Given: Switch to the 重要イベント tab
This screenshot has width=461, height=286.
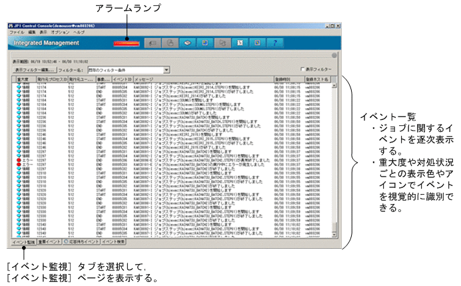Looking at the screenshot, I should [49, 242].
